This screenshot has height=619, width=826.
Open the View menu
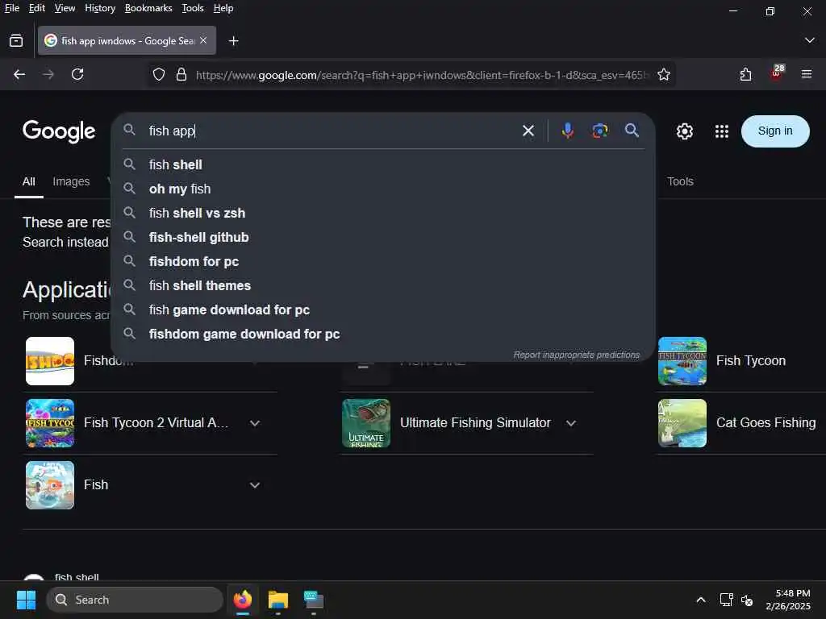[65, 8]
